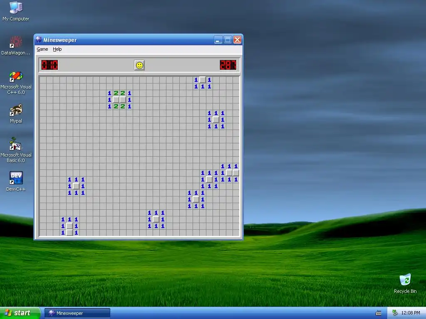
Task: Uncover the top-right corner cell of the minefield
Action: pos(236,80)
